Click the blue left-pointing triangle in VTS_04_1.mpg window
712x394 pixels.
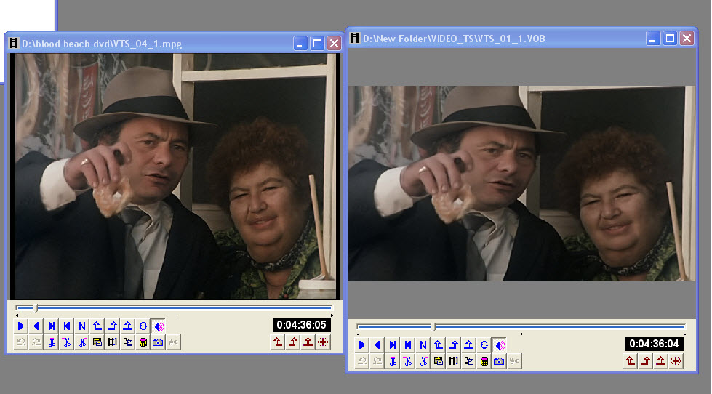[36, 326]
